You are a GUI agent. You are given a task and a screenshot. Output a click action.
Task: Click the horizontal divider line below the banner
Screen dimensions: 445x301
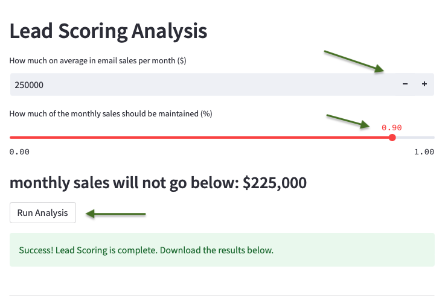(x=222, y=296)
